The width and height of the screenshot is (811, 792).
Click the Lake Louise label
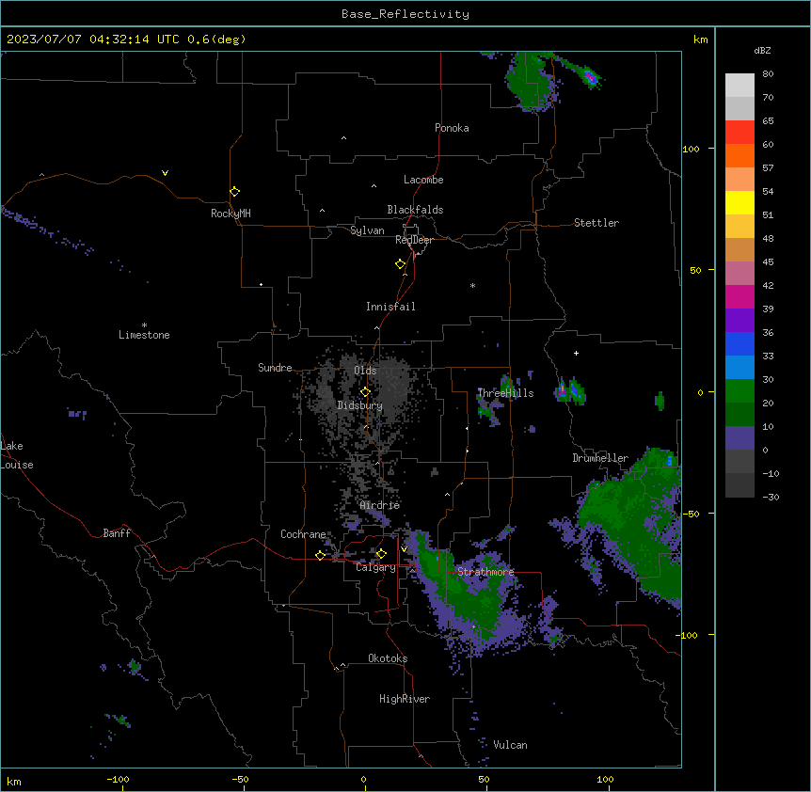(17, 455)
